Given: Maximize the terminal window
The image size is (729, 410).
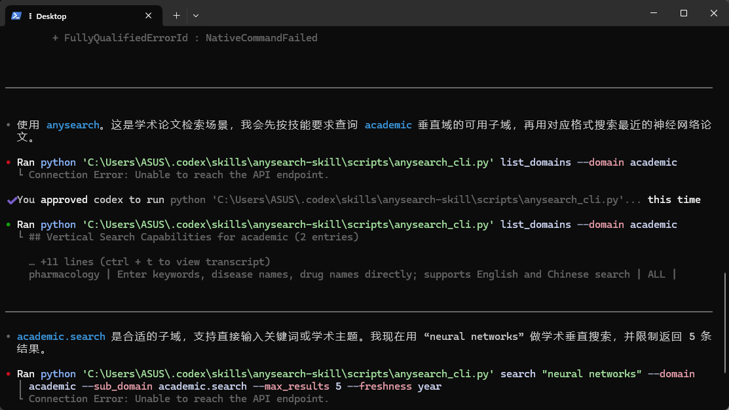Looking at the screenshot, I should coord(683,13).
